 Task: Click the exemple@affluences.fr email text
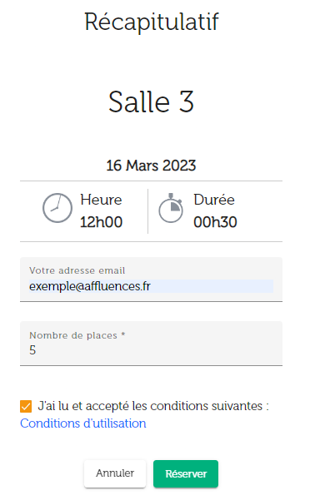[x=90, y=286]
